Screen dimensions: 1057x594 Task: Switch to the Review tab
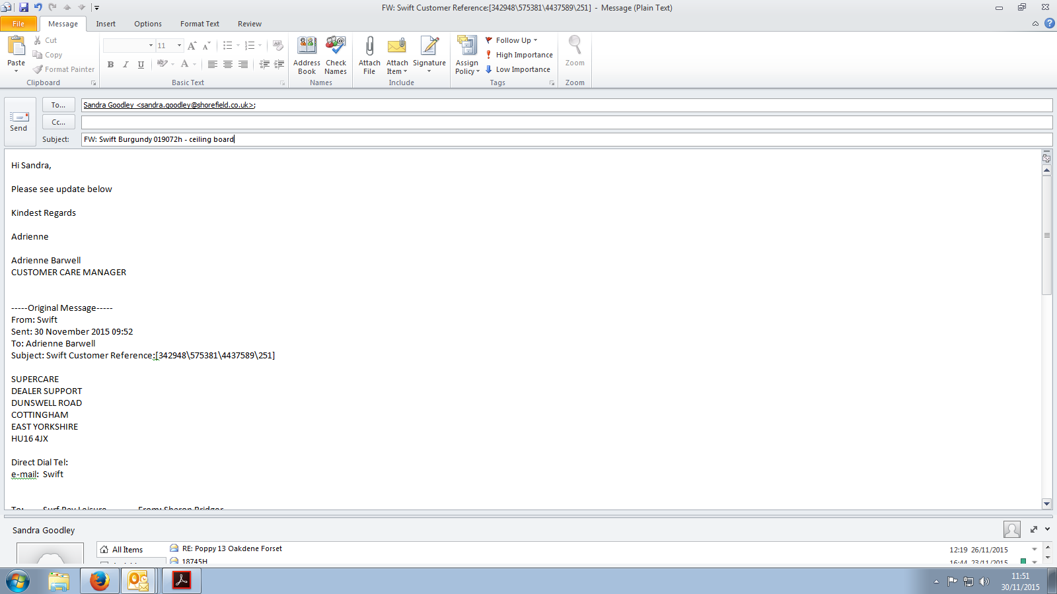tap(250, 24)
